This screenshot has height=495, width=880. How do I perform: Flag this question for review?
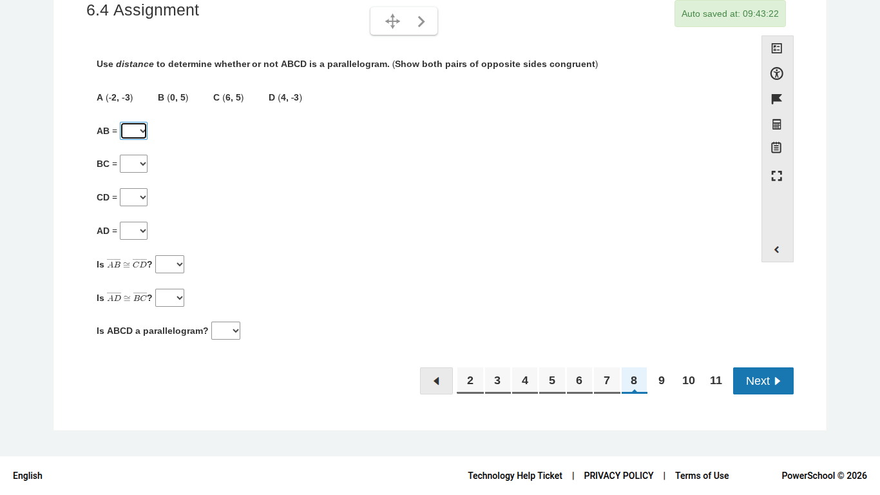coord(776,99)
